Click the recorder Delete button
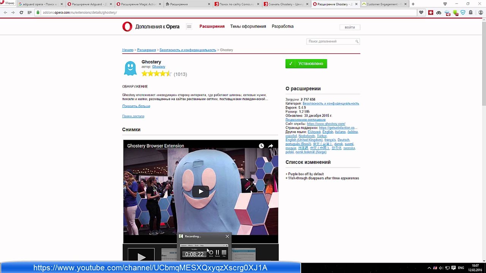Viewport: 486px width, 273px height. pyautogui.click(x=211, y=253)
